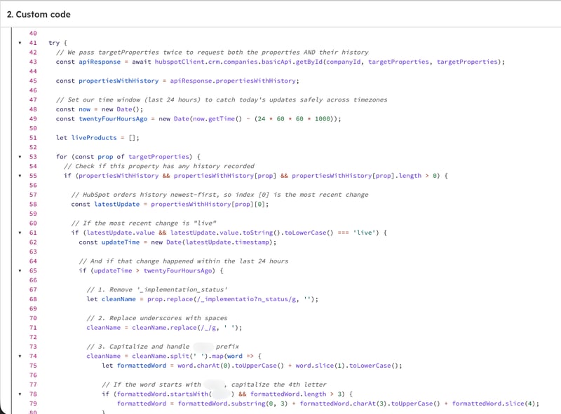Click comment 'And if that change happened within the last 24 hours'

pyautogui.click(x=184, y=261)
